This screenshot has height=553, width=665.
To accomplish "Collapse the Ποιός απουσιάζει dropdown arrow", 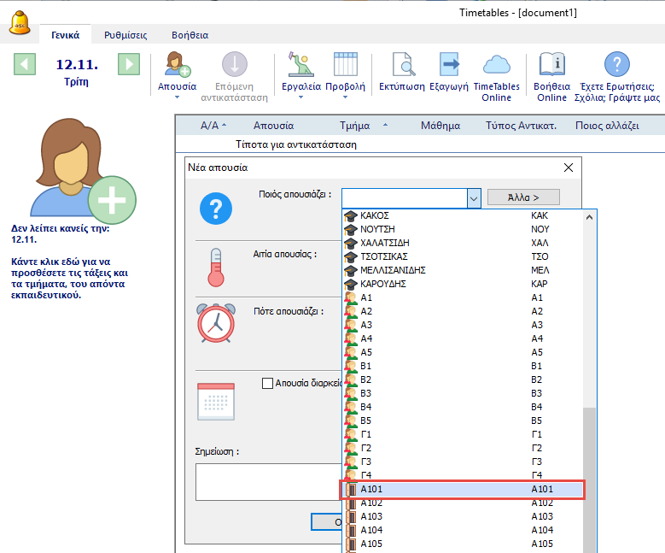I will click(x=474, y=198).
